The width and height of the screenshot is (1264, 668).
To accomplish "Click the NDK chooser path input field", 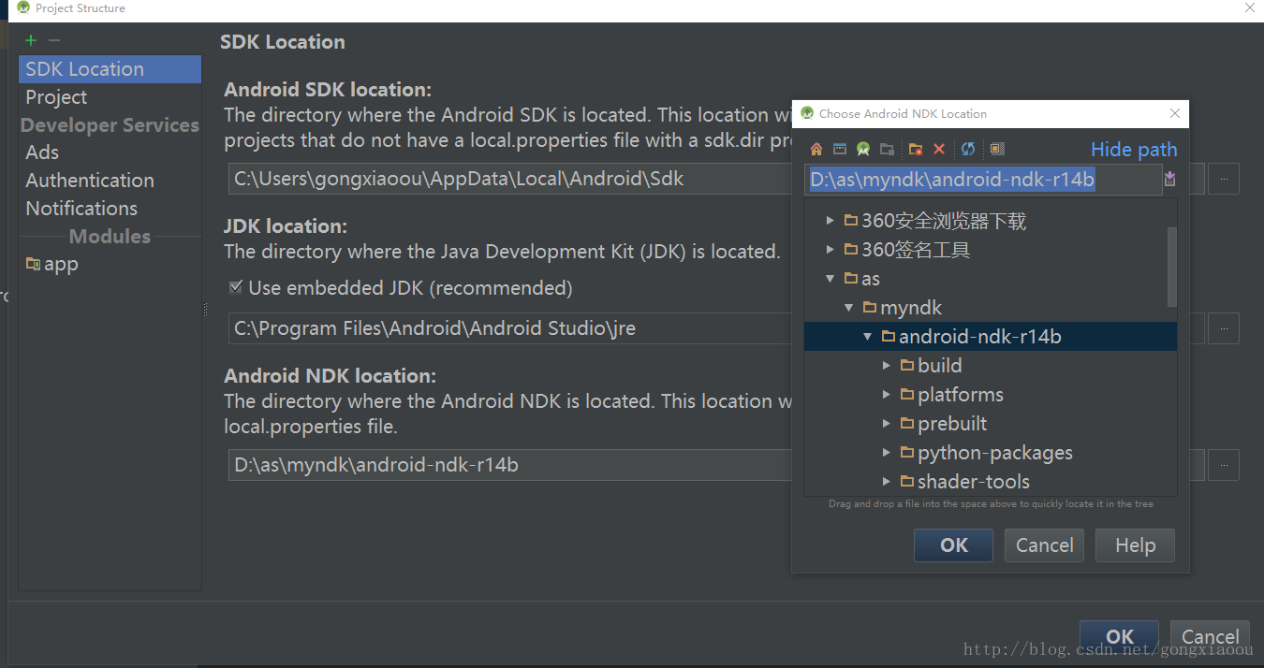I will coord(983,180).
